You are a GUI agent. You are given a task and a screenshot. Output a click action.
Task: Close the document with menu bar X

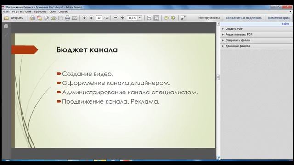pyautogui.click(x=291, y=11)
